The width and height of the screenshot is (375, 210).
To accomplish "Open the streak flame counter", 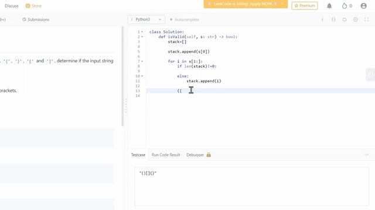I will [x=347, y=6].
